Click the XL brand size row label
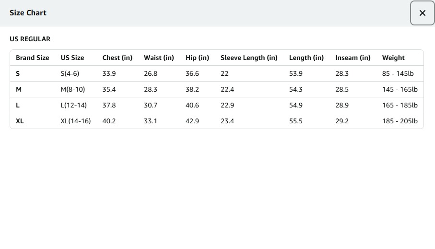 (x=20, y=121)
